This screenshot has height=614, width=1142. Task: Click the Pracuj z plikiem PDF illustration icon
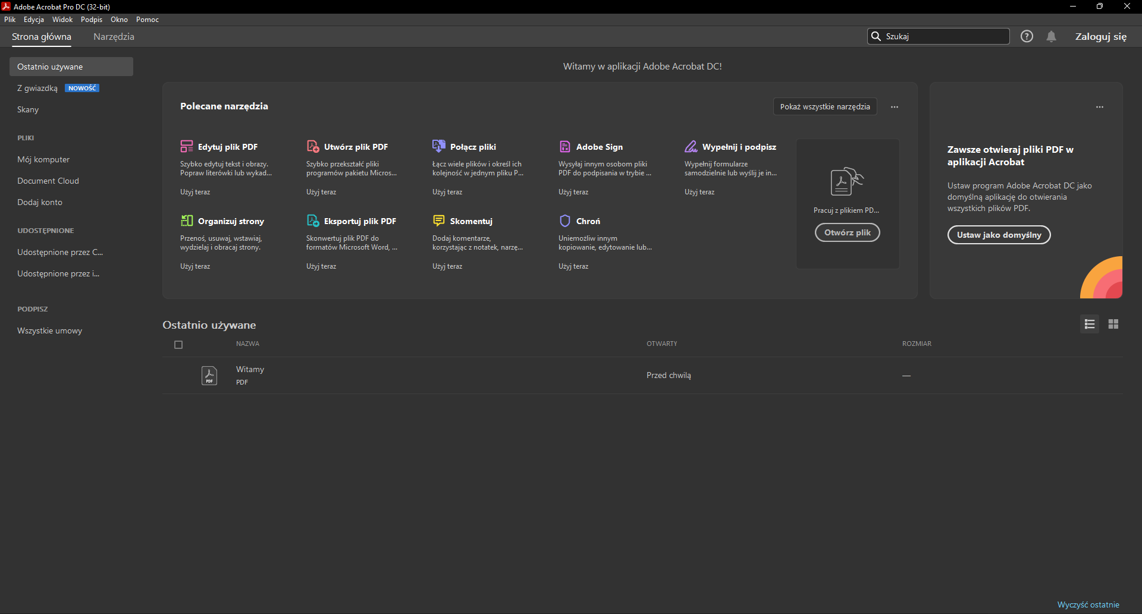click(847, 181)
